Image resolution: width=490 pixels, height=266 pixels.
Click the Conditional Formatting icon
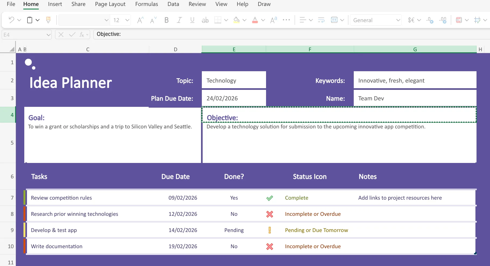[459, 20]
